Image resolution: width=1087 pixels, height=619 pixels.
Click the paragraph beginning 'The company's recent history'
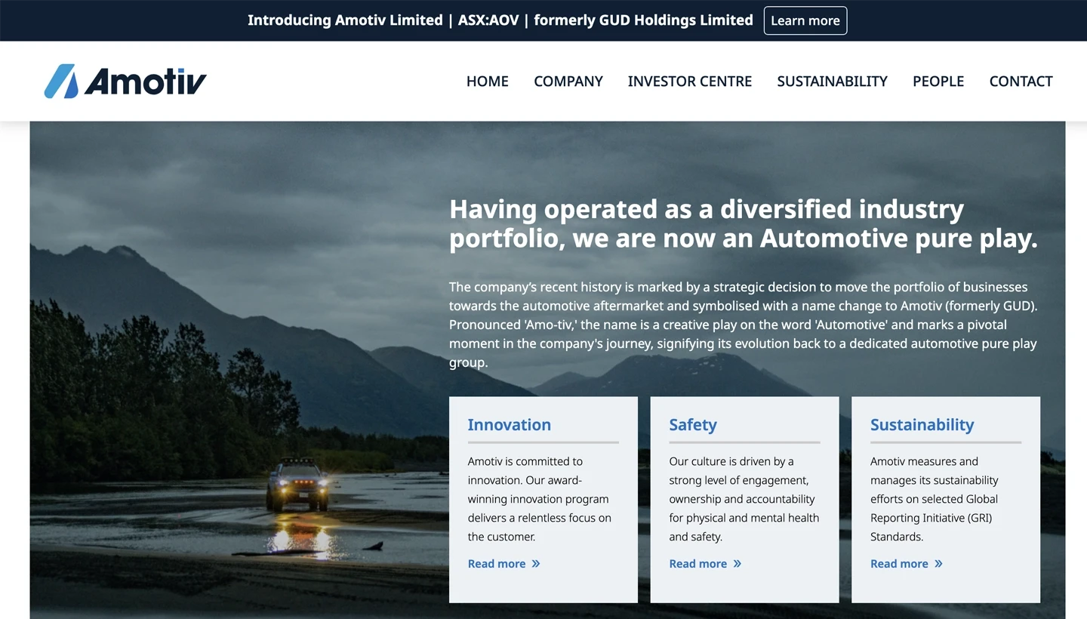coord(744,325)
